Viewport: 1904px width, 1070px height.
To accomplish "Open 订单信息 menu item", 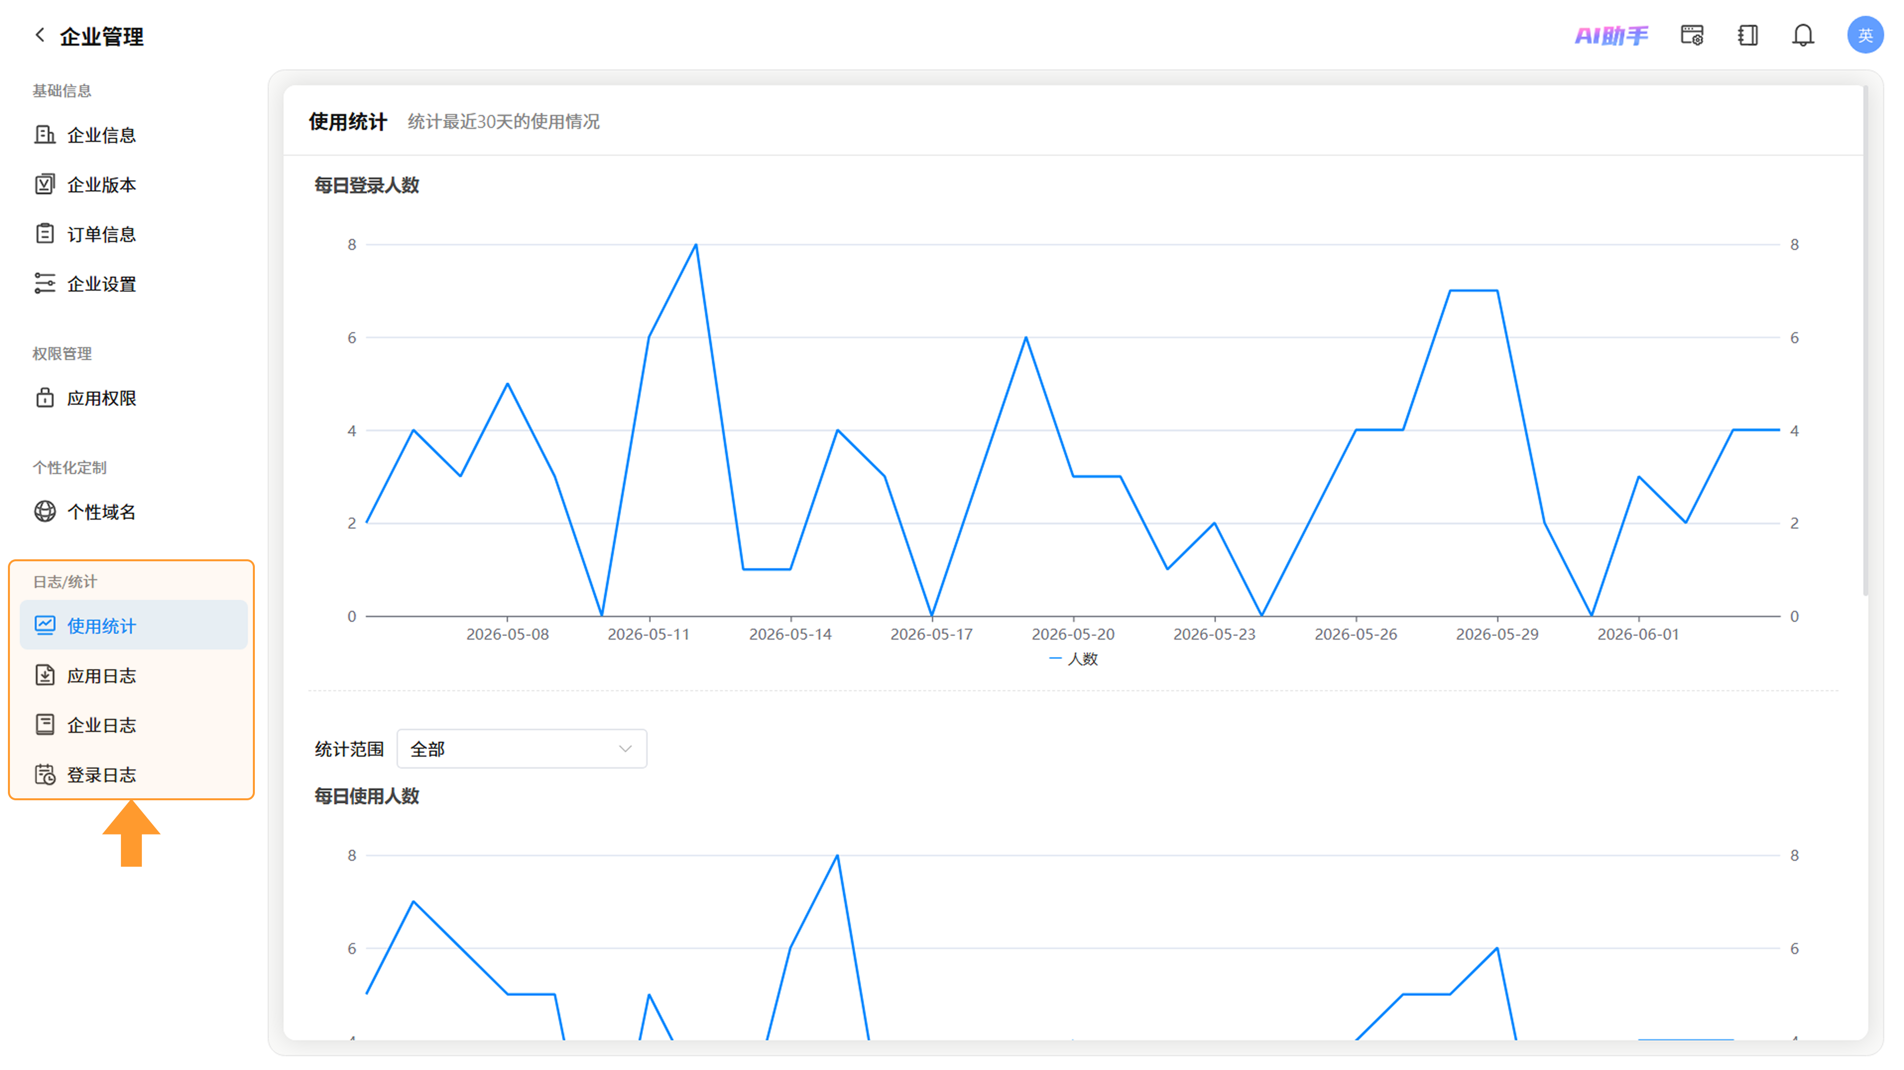I will [x=134, y=234].
